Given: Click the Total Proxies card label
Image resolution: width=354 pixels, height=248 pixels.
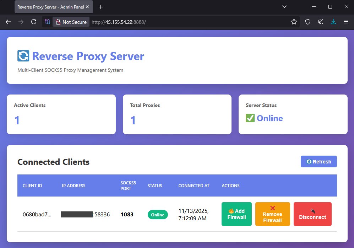Looking at the screenshot, I should click(145, 105).
